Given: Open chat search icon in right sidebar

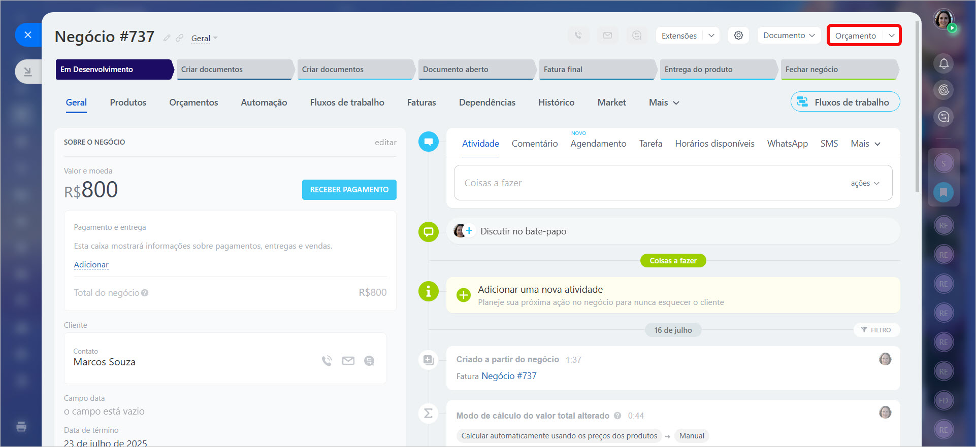Looking at the screenshot, I should click(x=944, y=117).
